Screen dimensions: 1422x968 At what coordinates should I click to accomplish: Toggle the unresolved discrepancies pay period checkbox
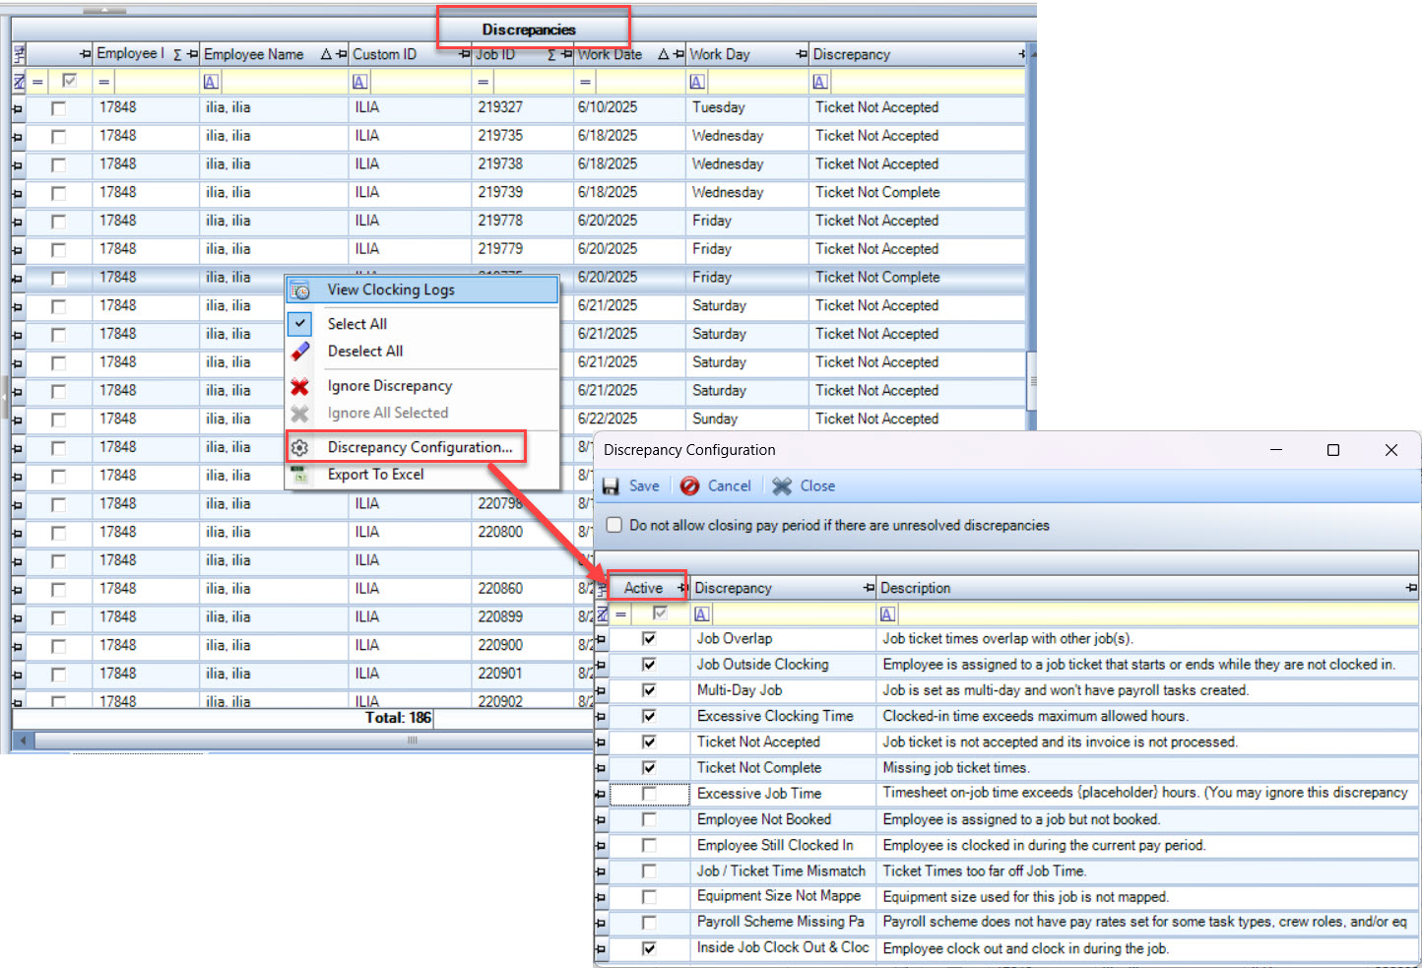[614, 525]
